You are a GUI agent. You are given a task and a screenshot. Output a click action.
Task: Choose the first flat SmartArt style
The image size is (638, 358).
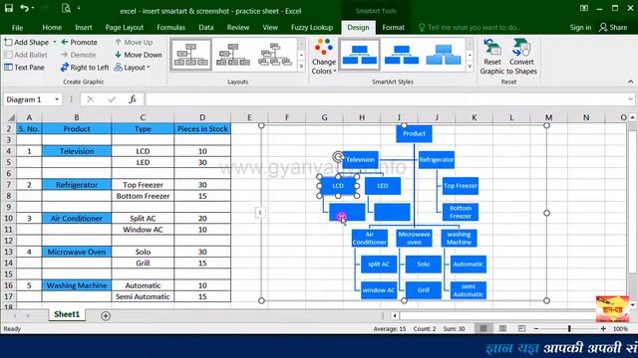point(359,55)
